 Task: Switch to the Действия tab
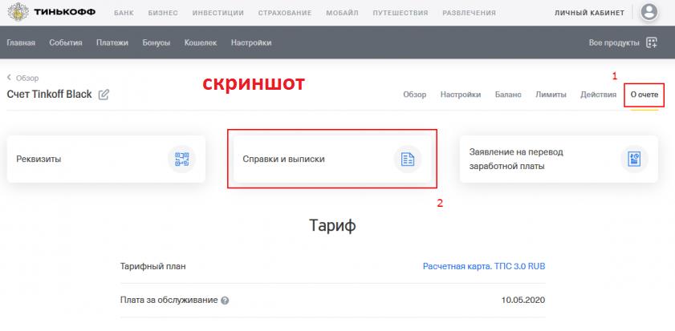pos(598,95)
